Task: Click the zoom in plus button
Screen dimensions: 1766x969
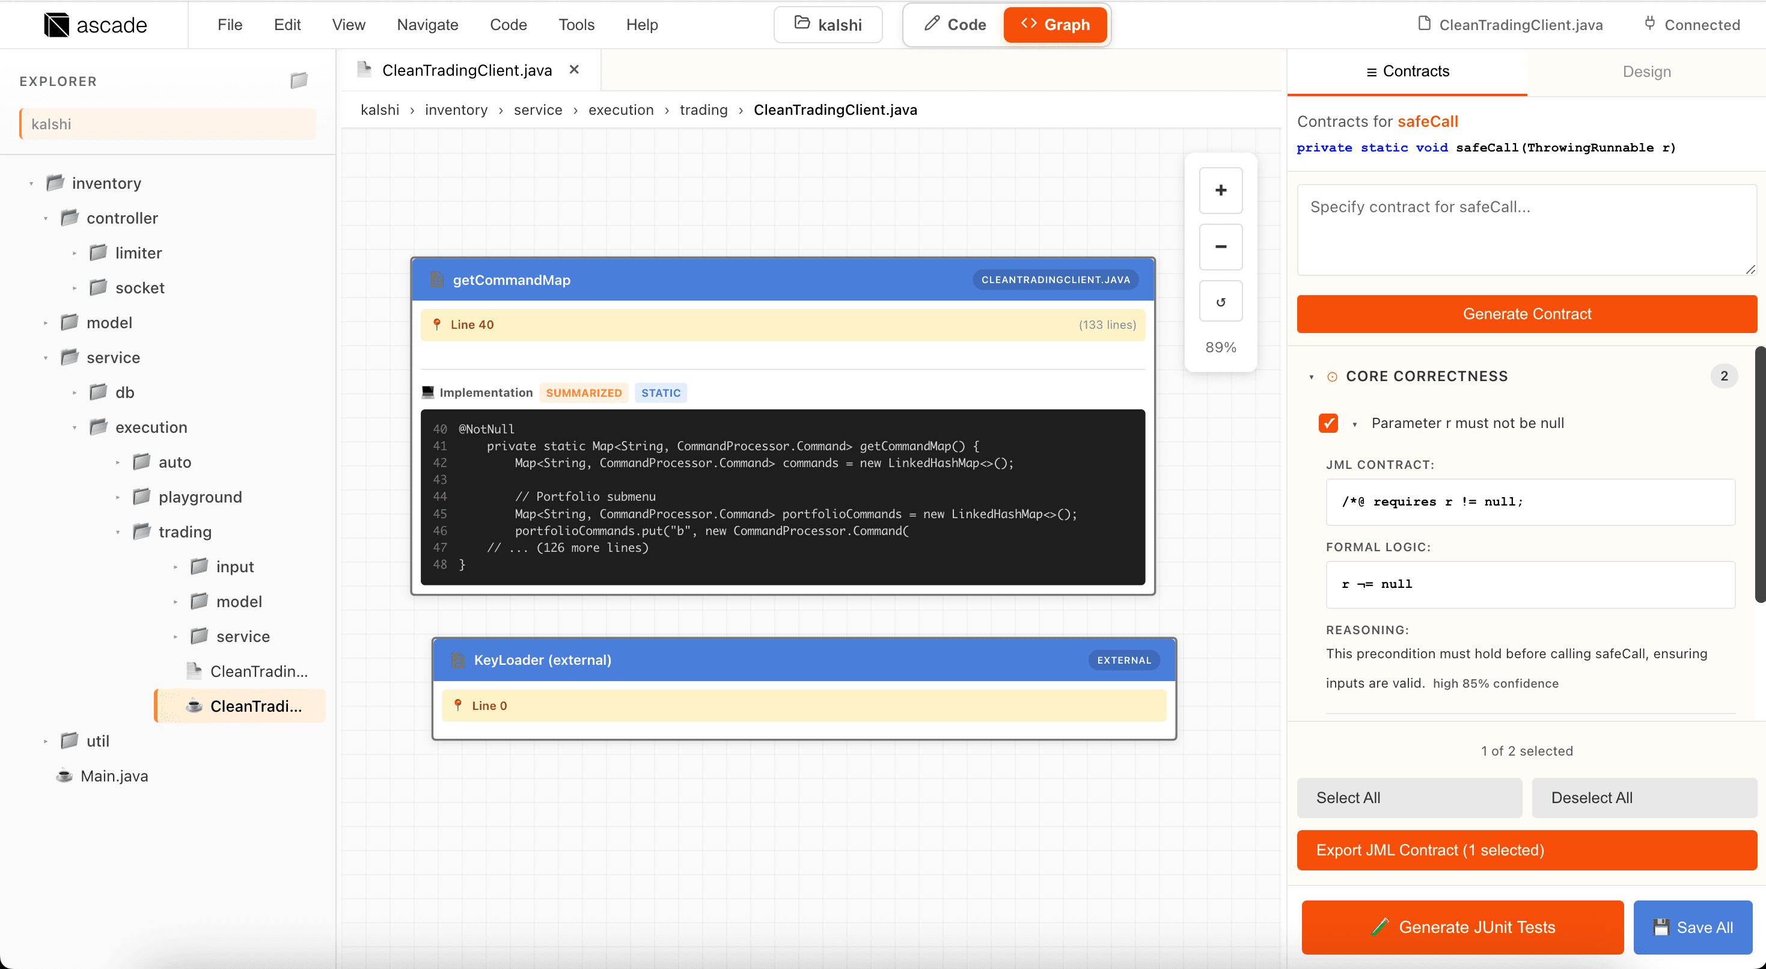Action: tap(1220, 191)
